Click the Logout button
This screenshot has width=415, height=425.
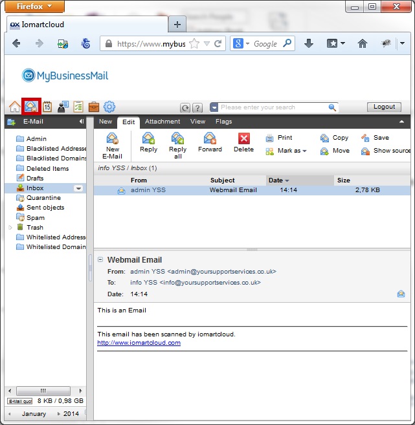[384, 107]
